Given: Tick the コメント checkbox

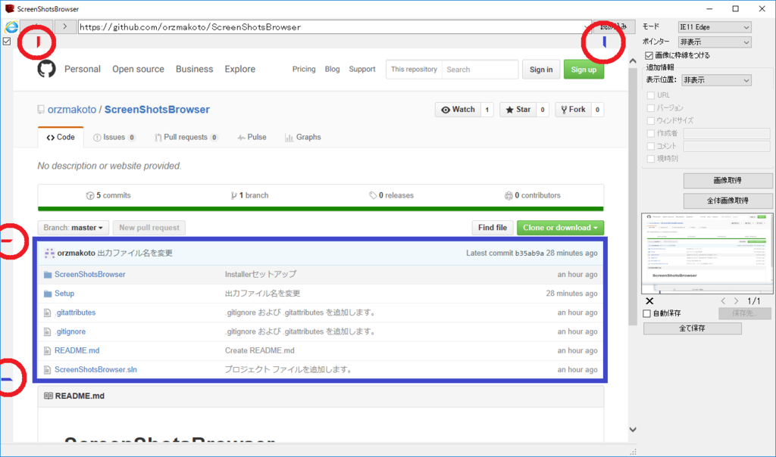Looking at the screenshot, I should pyautogui.click(x=651, y=146).
